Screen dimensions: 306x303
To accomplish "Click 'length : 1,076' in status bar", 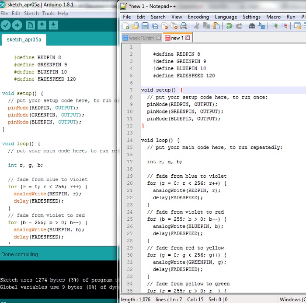I will [136, 299].
